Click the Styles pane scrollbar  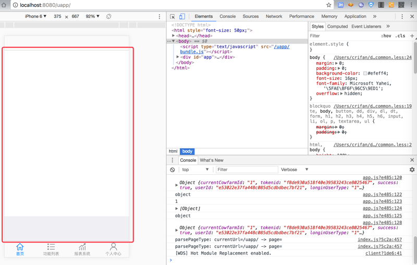pos(415,57)
